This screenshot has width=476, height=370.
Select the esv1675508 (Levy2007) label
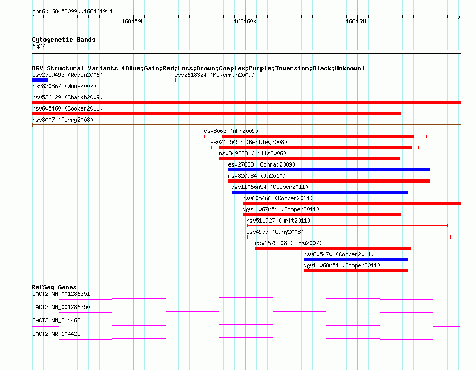tap(288, 243)
